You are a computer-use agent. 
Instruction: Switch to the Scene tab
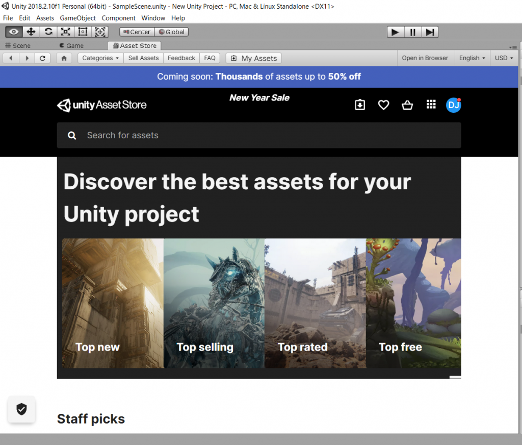[18, 45]
